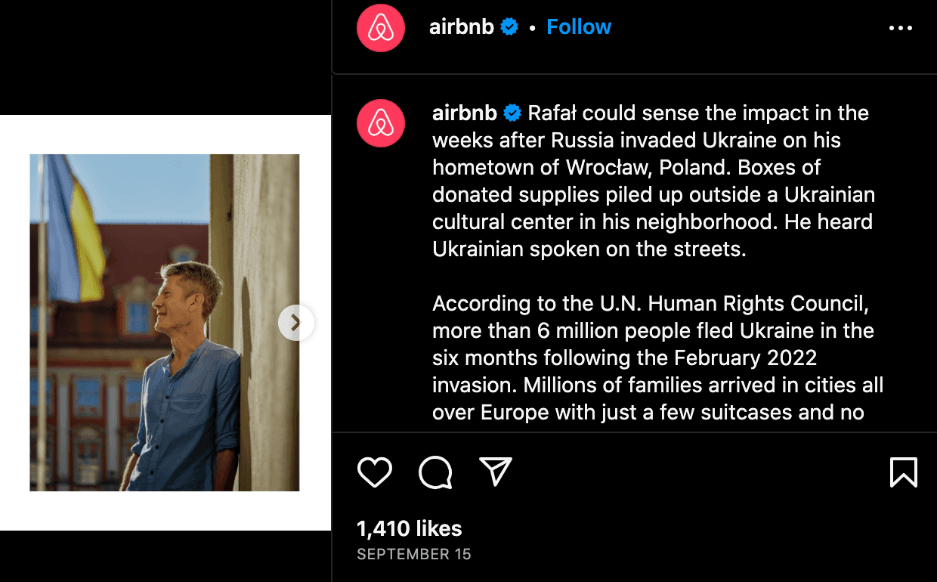This screenshot has height=582, width=937.
Task: Toggle follow status for airbnb
Action: 579,26
